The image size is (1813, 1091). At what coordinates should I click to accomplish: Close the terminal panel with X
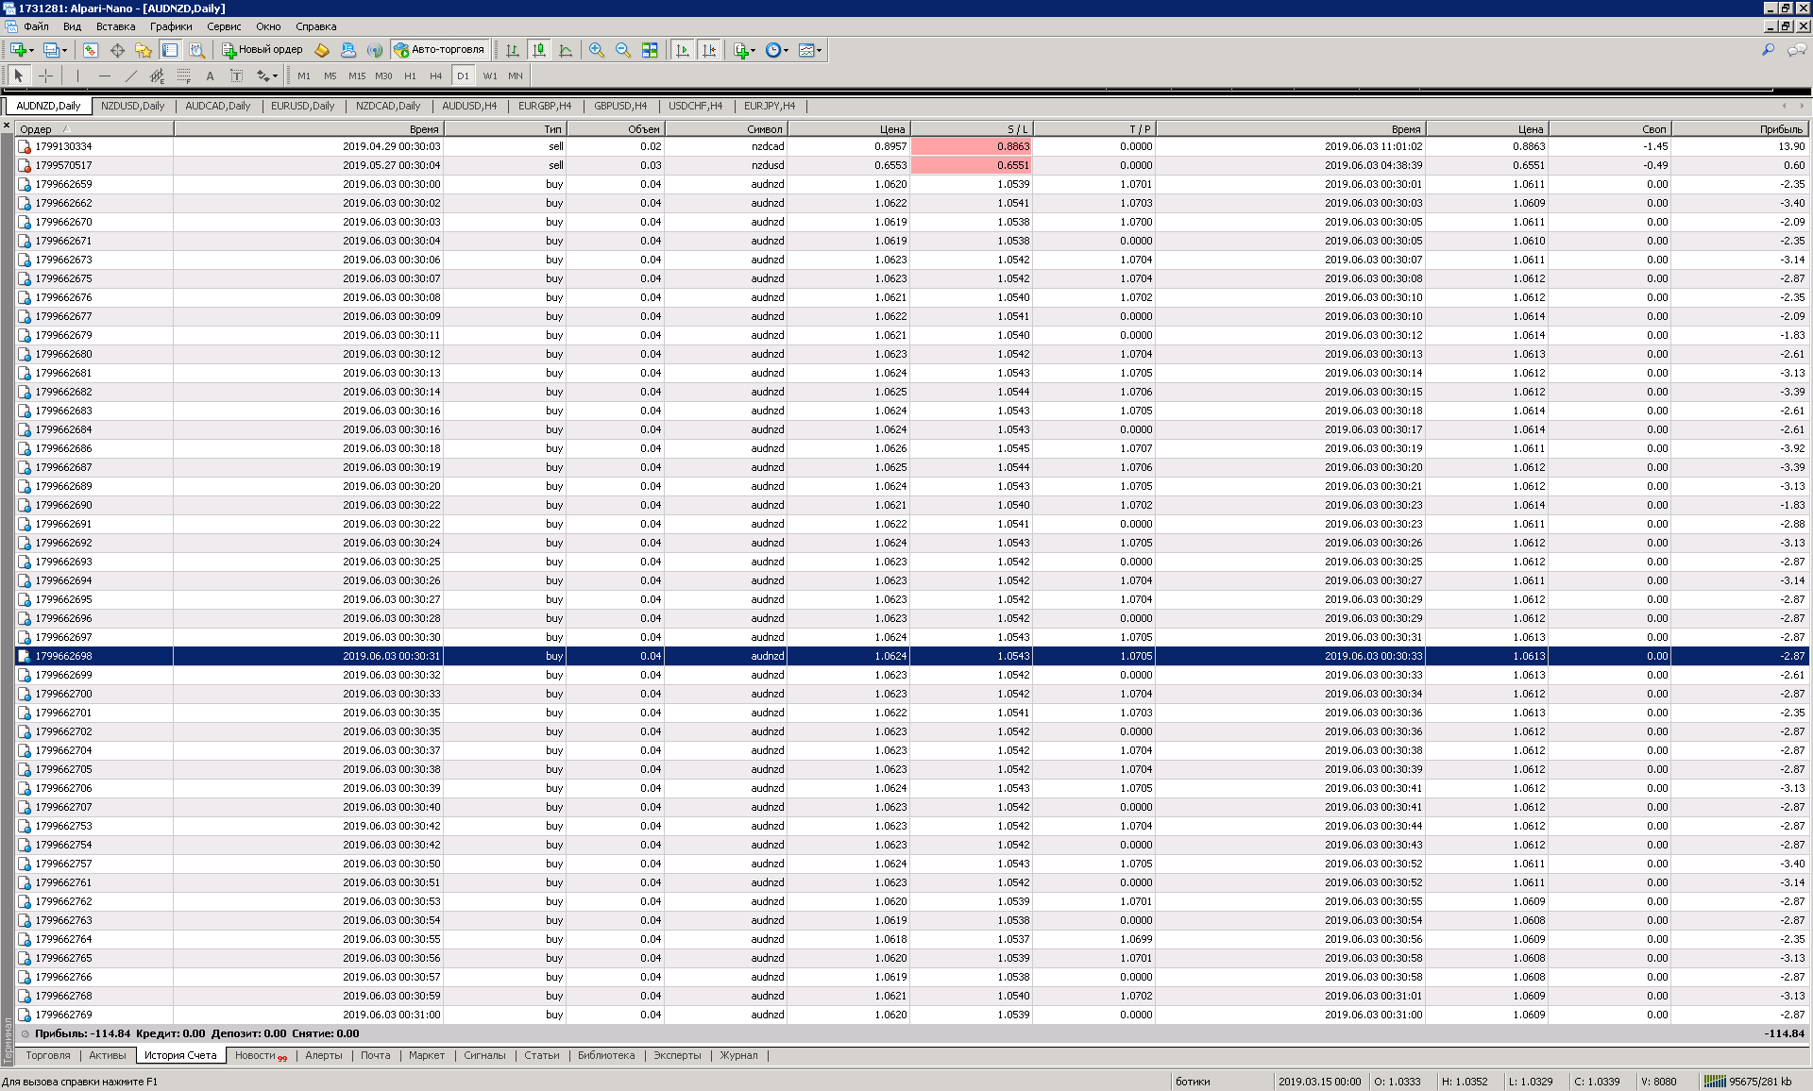click(x=7, y=125)
